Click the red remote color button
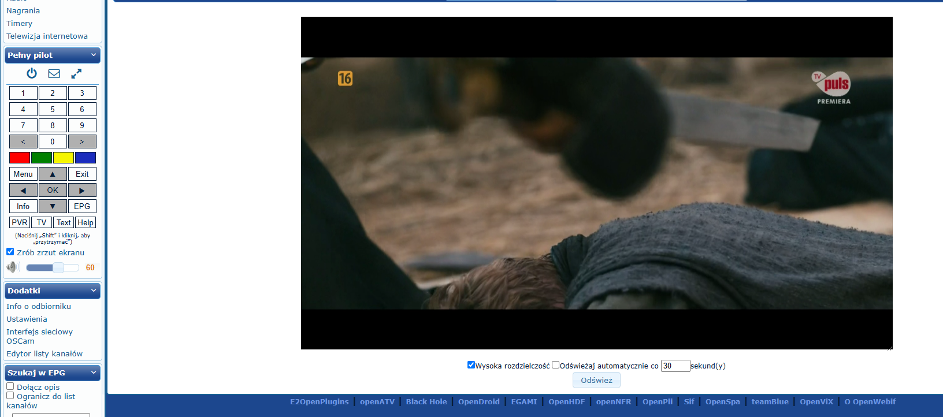The width and height of the screenshot is (943, 417). tap(20, 158)
